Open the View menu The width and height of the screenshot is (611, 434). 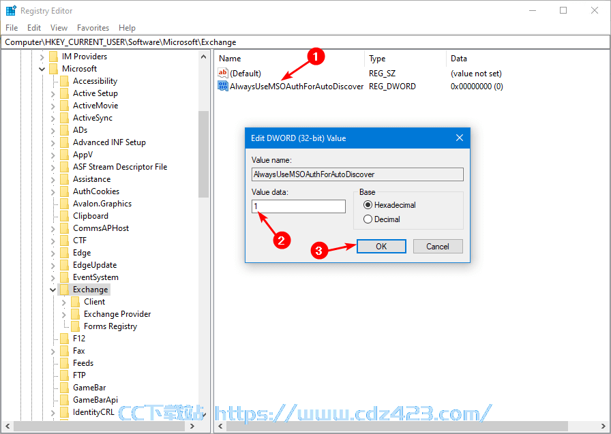coord(59,28)
